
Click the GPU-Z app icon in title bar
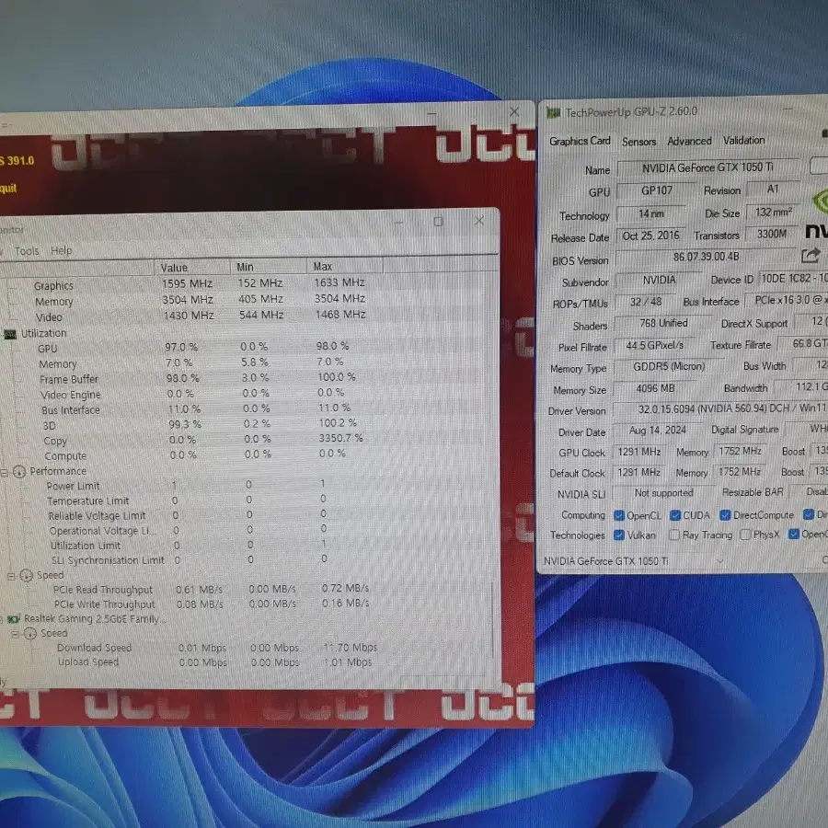553,112
